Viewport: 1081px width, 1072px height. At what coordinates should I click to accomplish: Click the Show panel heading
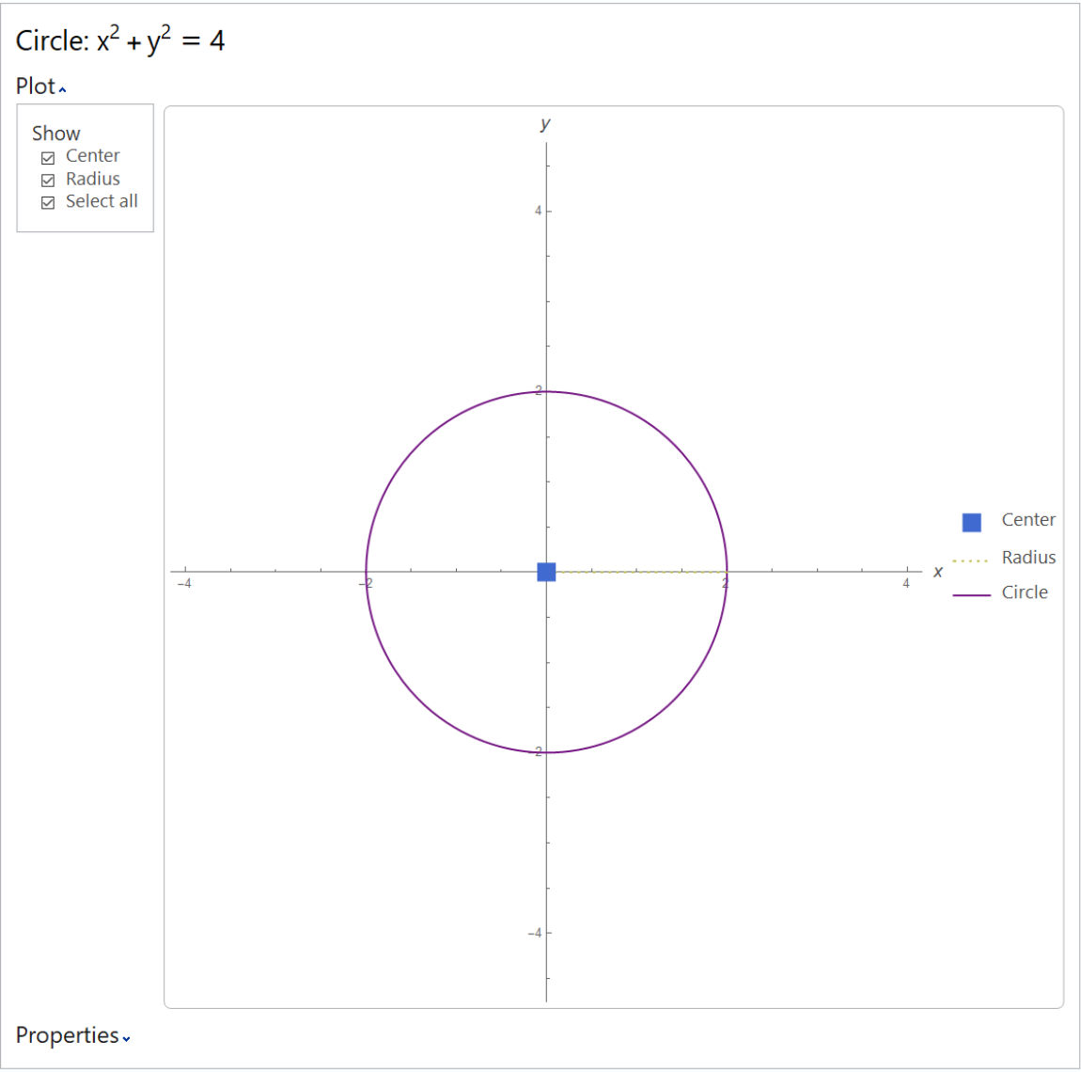tap(55, 133)
